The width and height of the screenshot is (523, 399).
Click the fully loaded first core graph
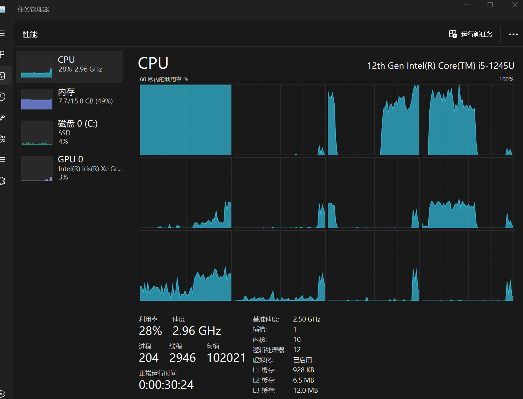pyautogui.click(x=185, y=120)
